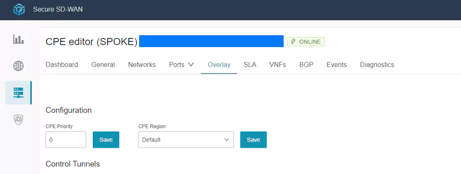Open the shield security sidebar icon

tap(19, 119)
